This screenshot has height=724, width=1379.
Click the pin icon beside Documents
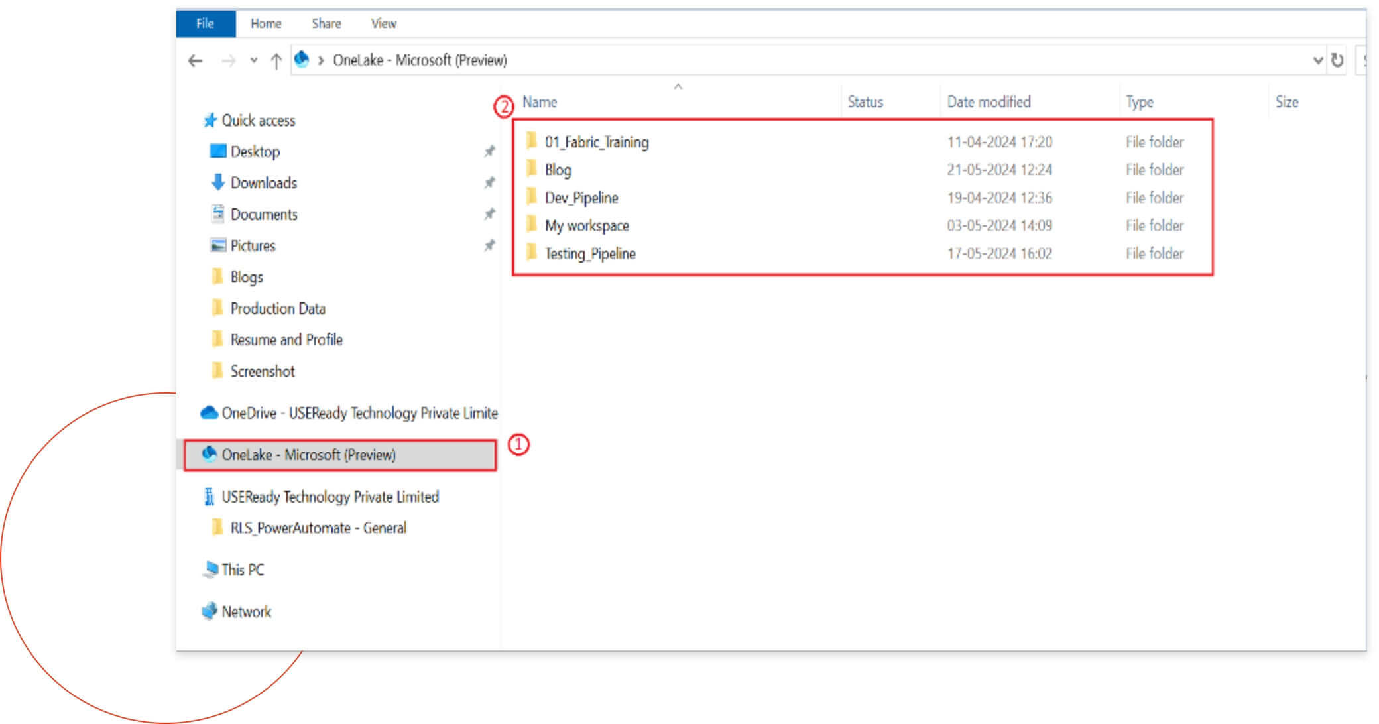[x=489, y=213]
